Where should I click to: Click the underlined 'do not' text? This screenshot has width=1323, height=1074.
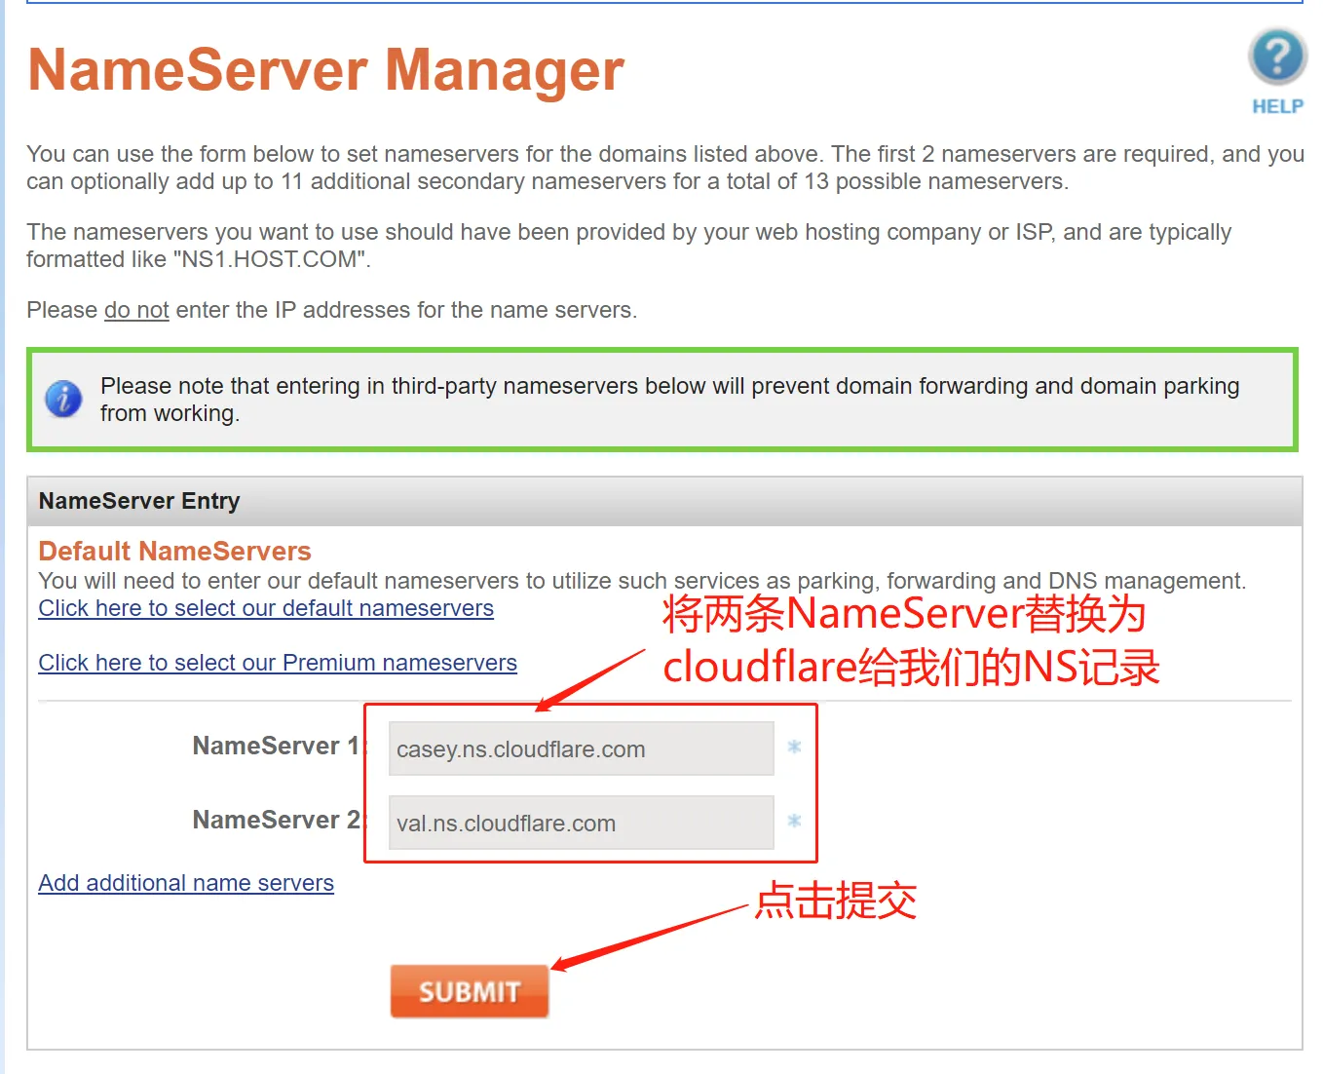click(x=135, y=309)
